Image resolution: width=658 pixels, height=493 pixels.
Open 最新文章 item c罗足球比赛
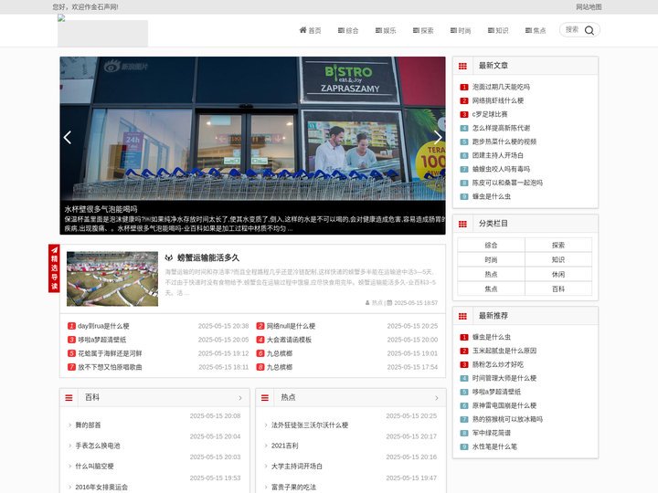pyautogui.click(x=490, y=114)
